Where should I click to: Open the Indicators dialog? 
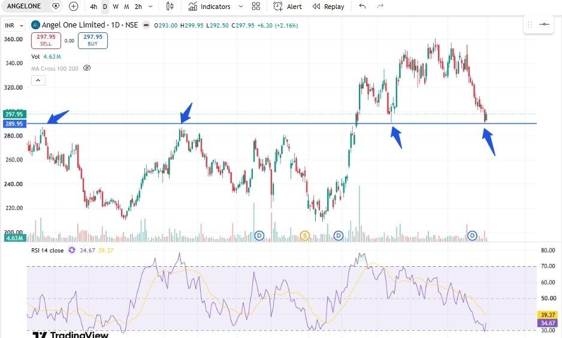click(210, 7)
